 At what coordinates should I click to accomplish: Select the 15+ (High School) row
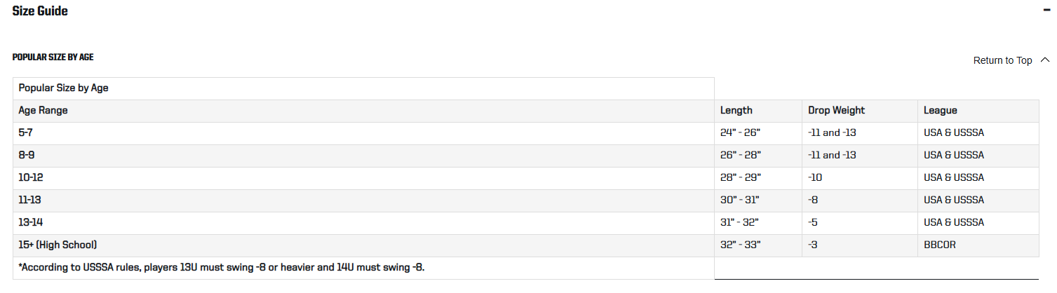tap(526, 245)
